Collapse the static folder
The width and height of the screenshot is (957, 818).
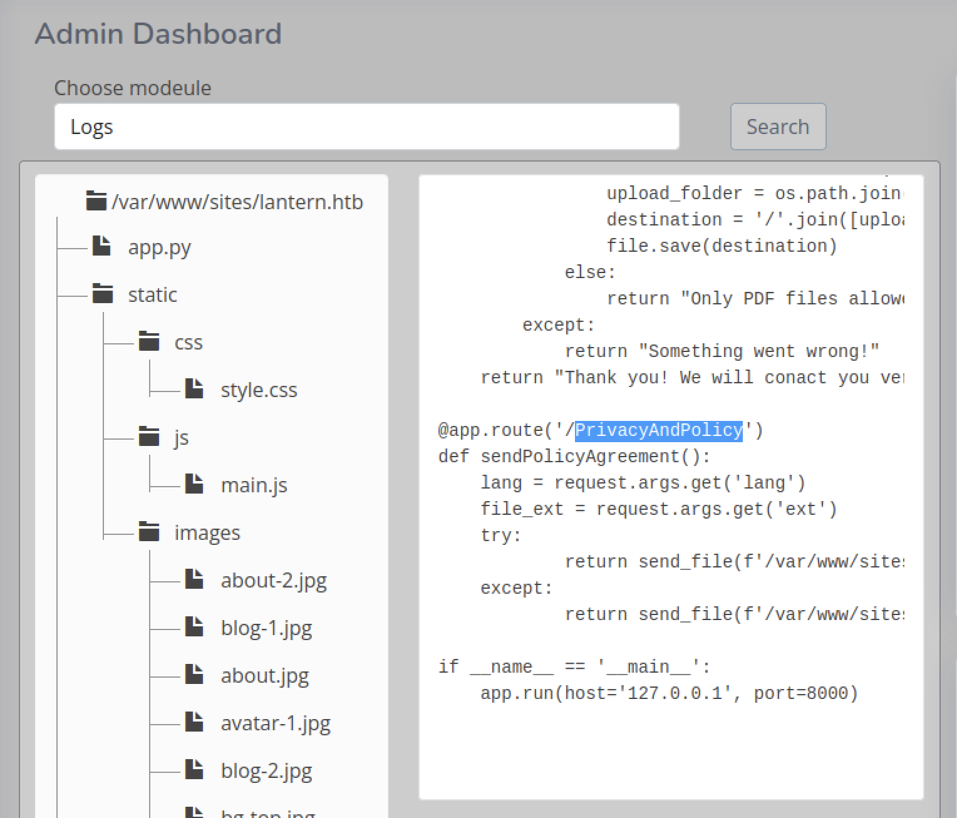(x=103, y=294)
